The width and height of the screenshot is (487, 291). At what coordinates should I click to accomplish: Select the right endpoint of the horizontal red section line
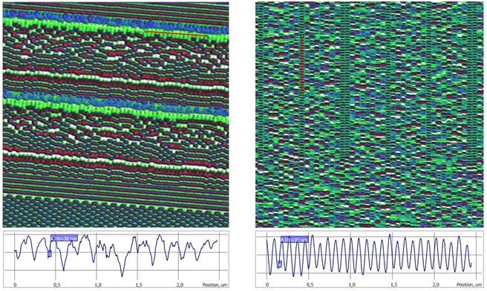207,36
